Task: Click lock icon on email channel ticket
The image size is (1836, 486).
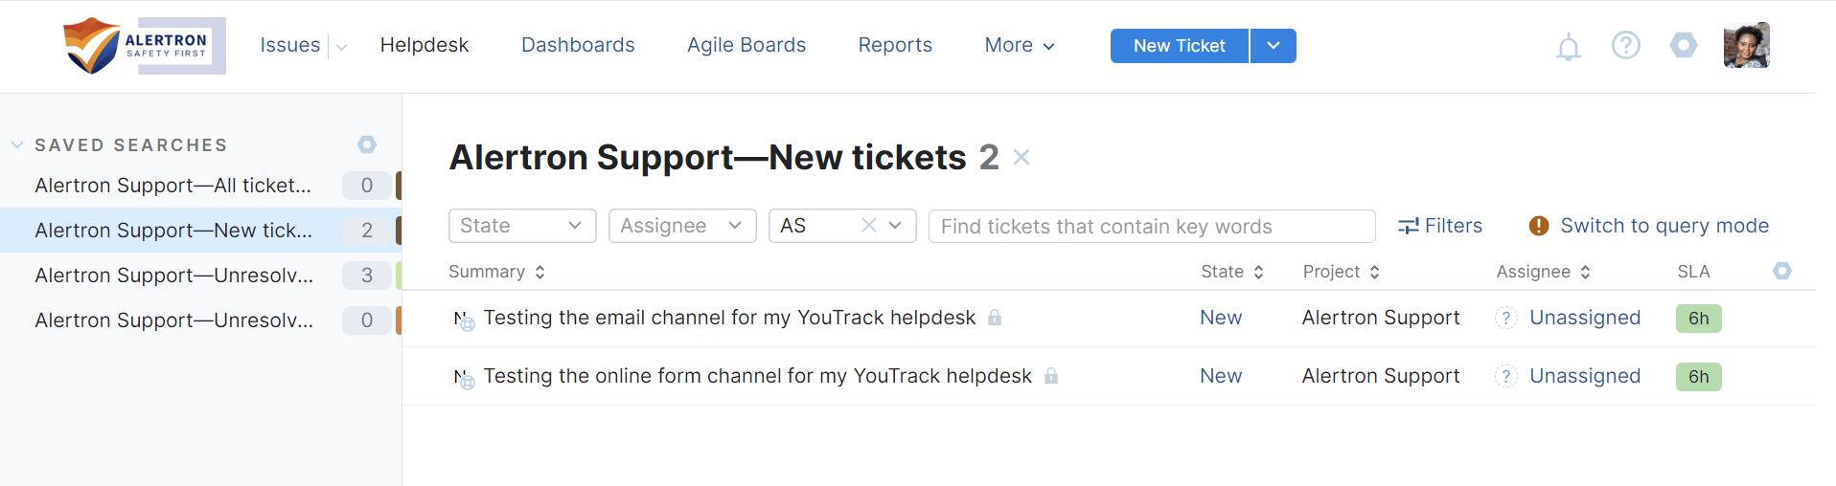Action: tap(995, 318)
